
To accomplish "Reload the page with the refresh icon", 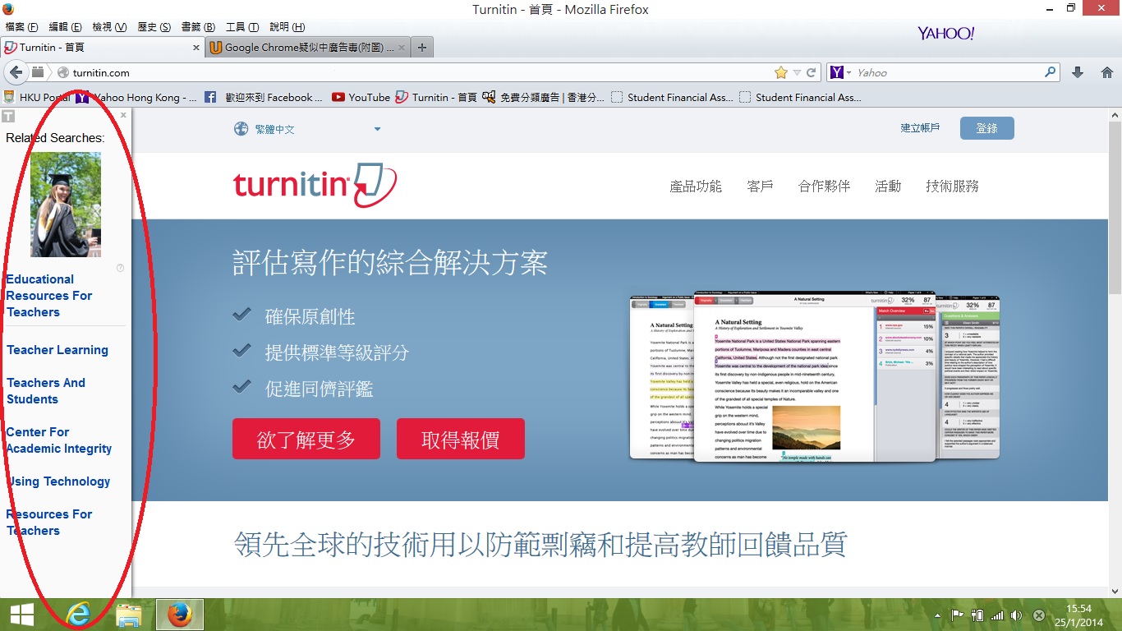I will coord(811,72).
